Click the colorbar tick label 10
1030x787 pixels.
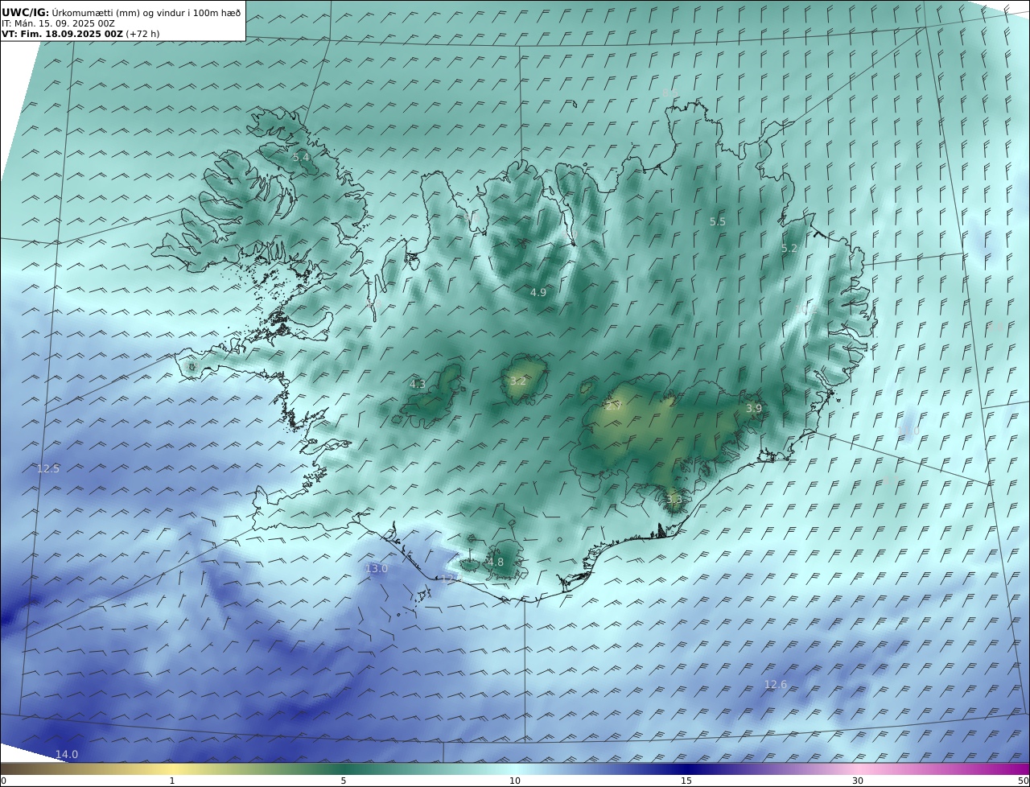[515, 781]
